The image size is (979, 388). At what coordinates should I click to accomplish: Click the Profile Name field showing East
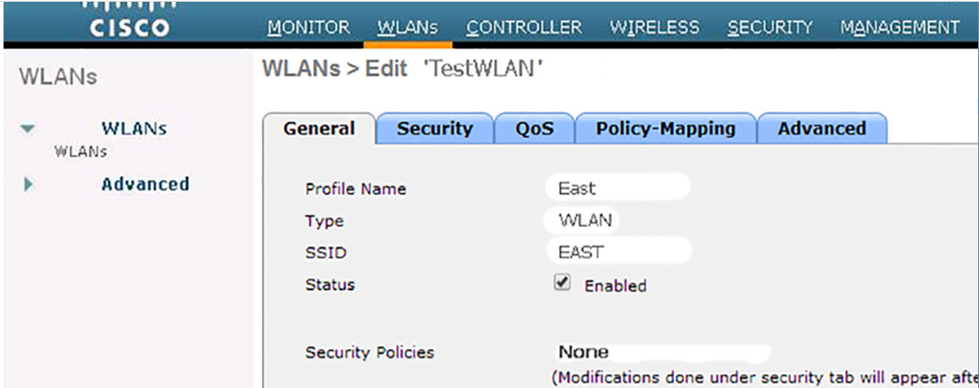pos(617,188)
